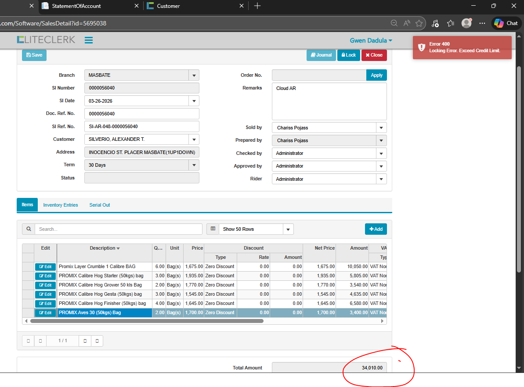The height and width of the screenshot is (387, 524).
Task: Click the Lock button
Action: pyautogui.click(x=348, y=55)
